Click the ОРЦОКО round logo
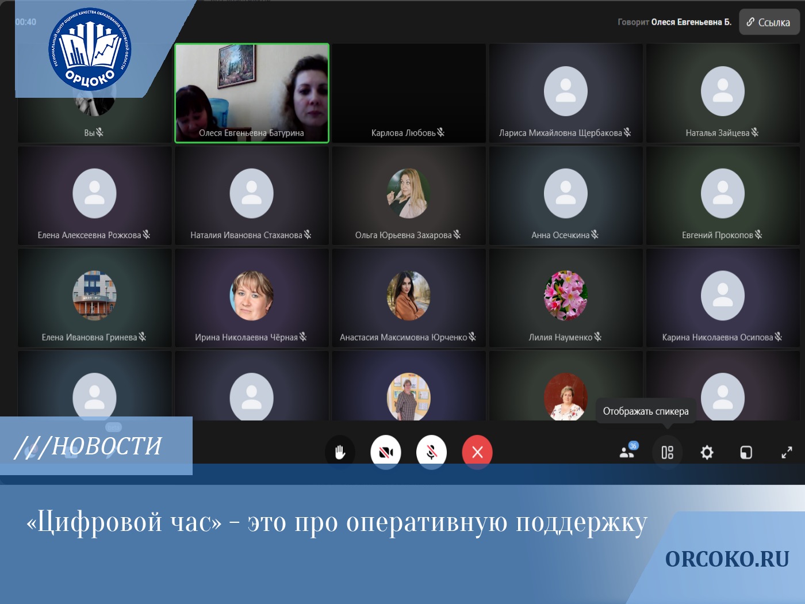 [90, 49]
